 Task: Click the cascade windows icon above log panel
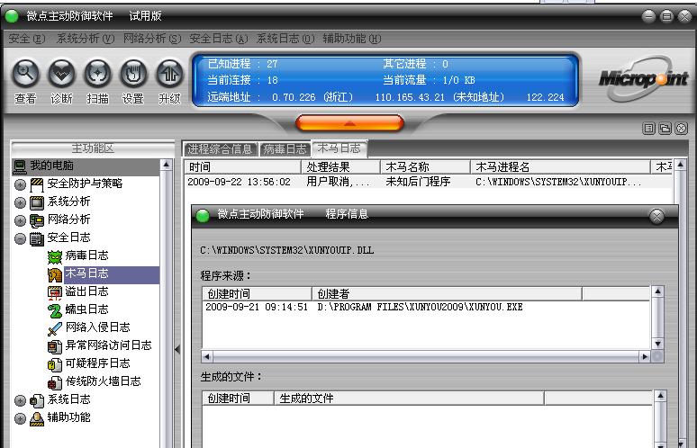[665, 129]
